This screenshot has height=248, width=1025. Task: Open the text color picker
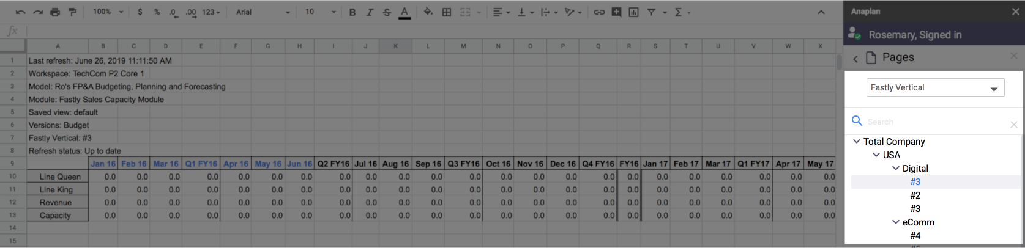404,12
